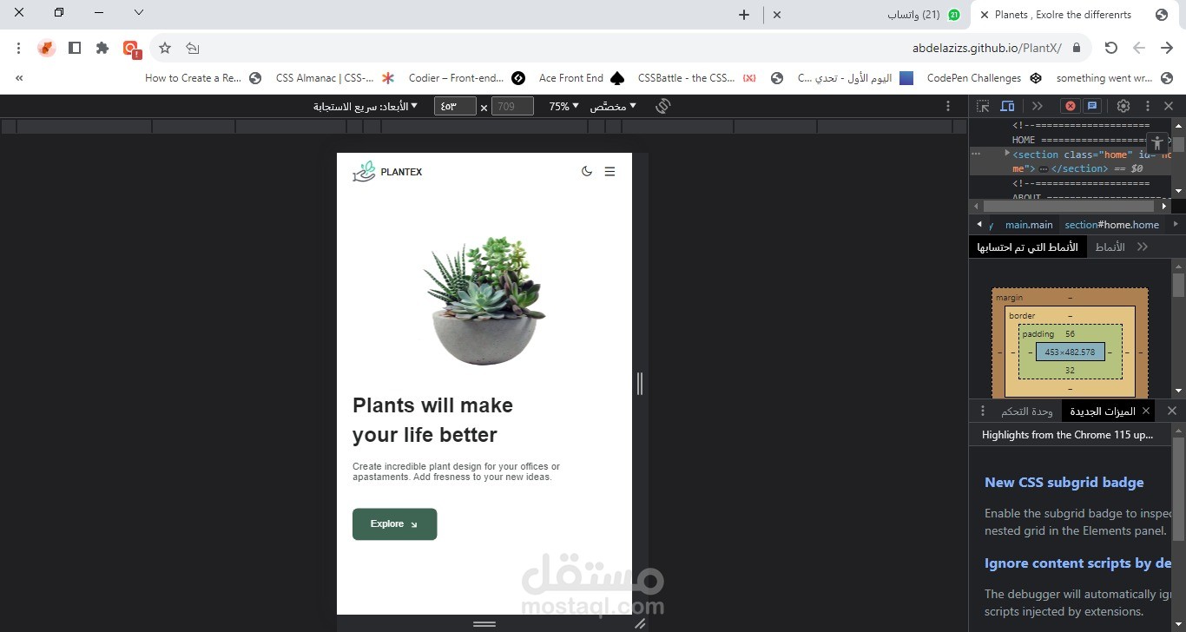Viewport: 1186px width, 632px height.
Task: Open the 75% zoom level dropdown
Action: point(563,106)
